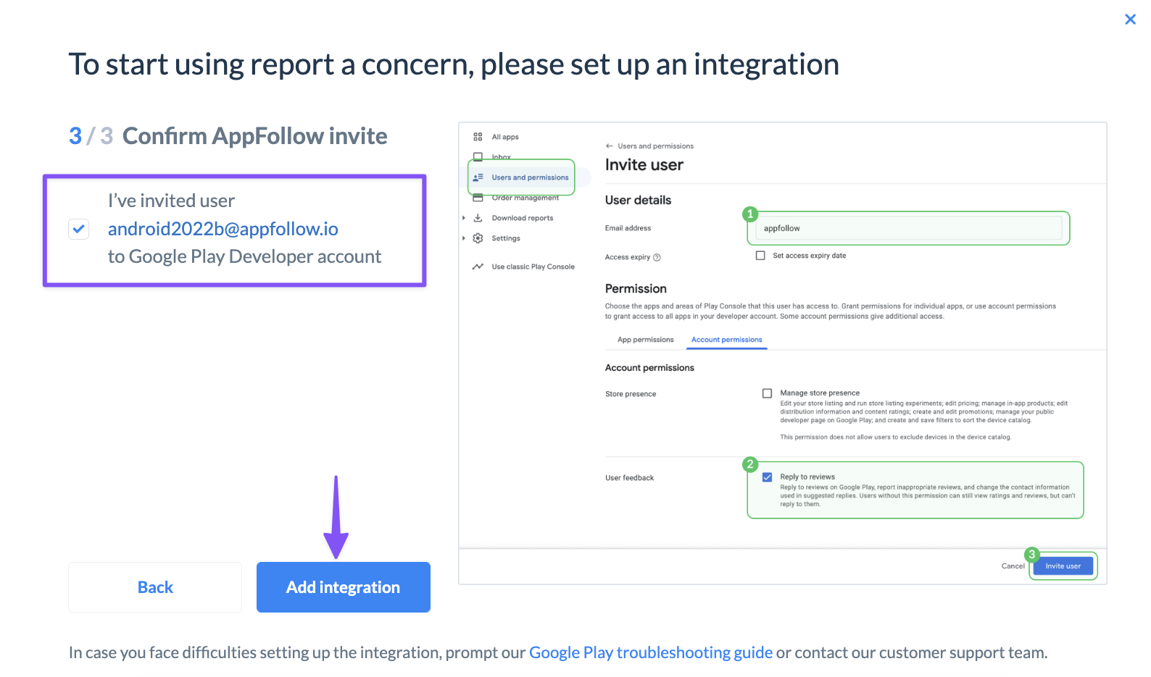The image size is (1151, 677).
Task: Click the "User feedback" label in the illustration
Action: 630,478
